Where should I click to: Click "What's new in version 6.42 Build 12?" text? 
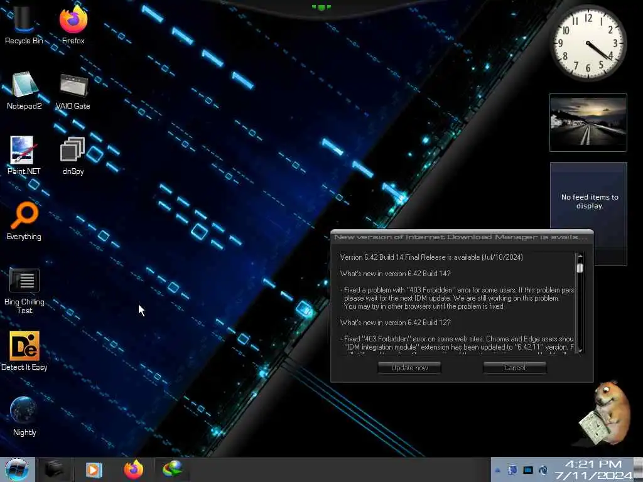pyautogui.click(x=396, y=323)
